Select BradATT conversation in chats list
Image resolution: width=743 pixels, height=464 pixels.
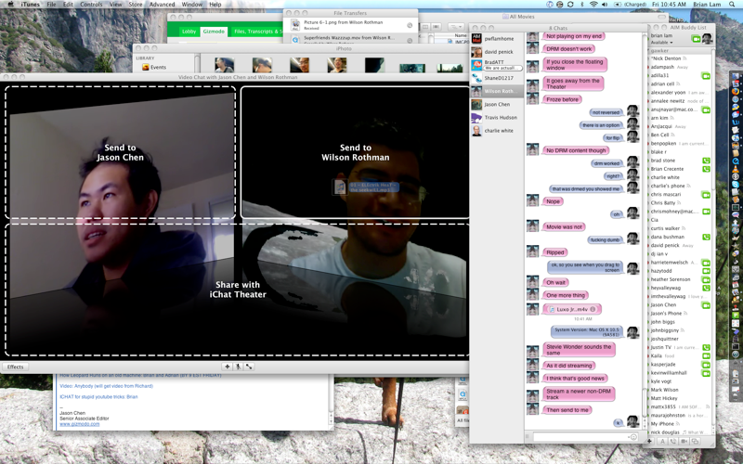(x=497, y=65)
